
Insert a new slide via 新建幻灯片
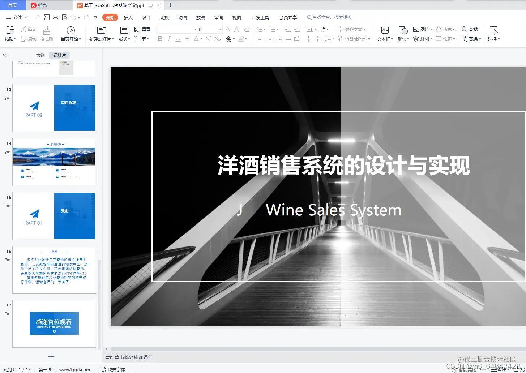tap(101, 32)
